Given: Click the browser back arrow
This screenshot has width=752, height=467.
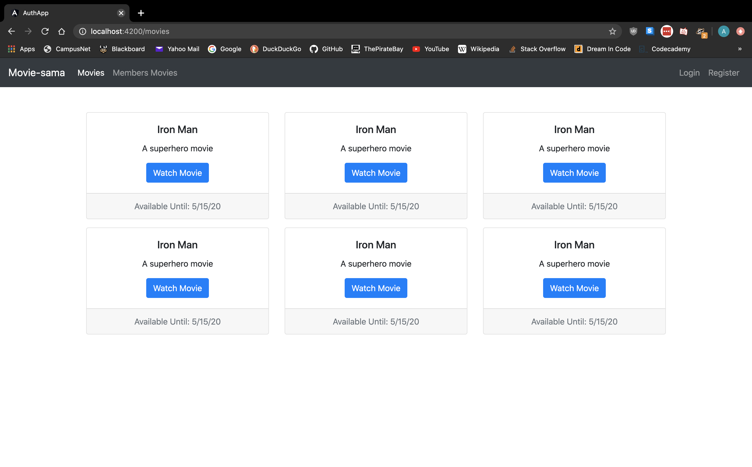Looking at the screenshot, I should coord(11,31).
